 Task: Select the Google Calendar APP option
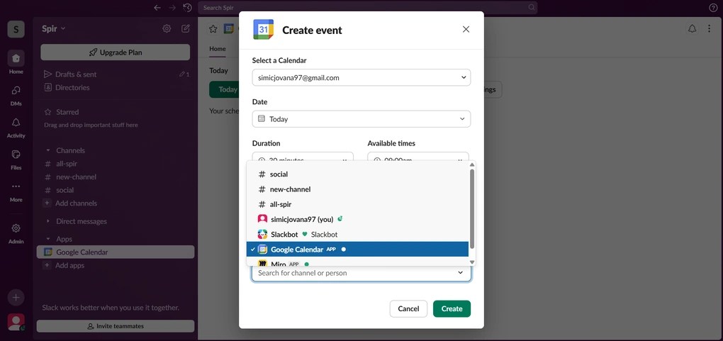(x=357, y=249)
